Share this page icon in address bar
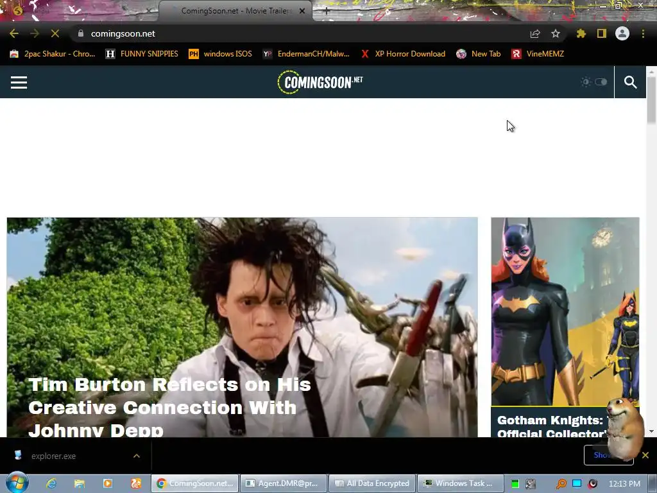The width and height of the screenshot is (657, 493). (535, 33)
